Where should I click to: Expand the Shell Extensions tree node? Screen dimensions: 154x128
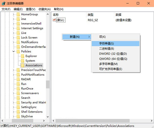click(14, 112)
